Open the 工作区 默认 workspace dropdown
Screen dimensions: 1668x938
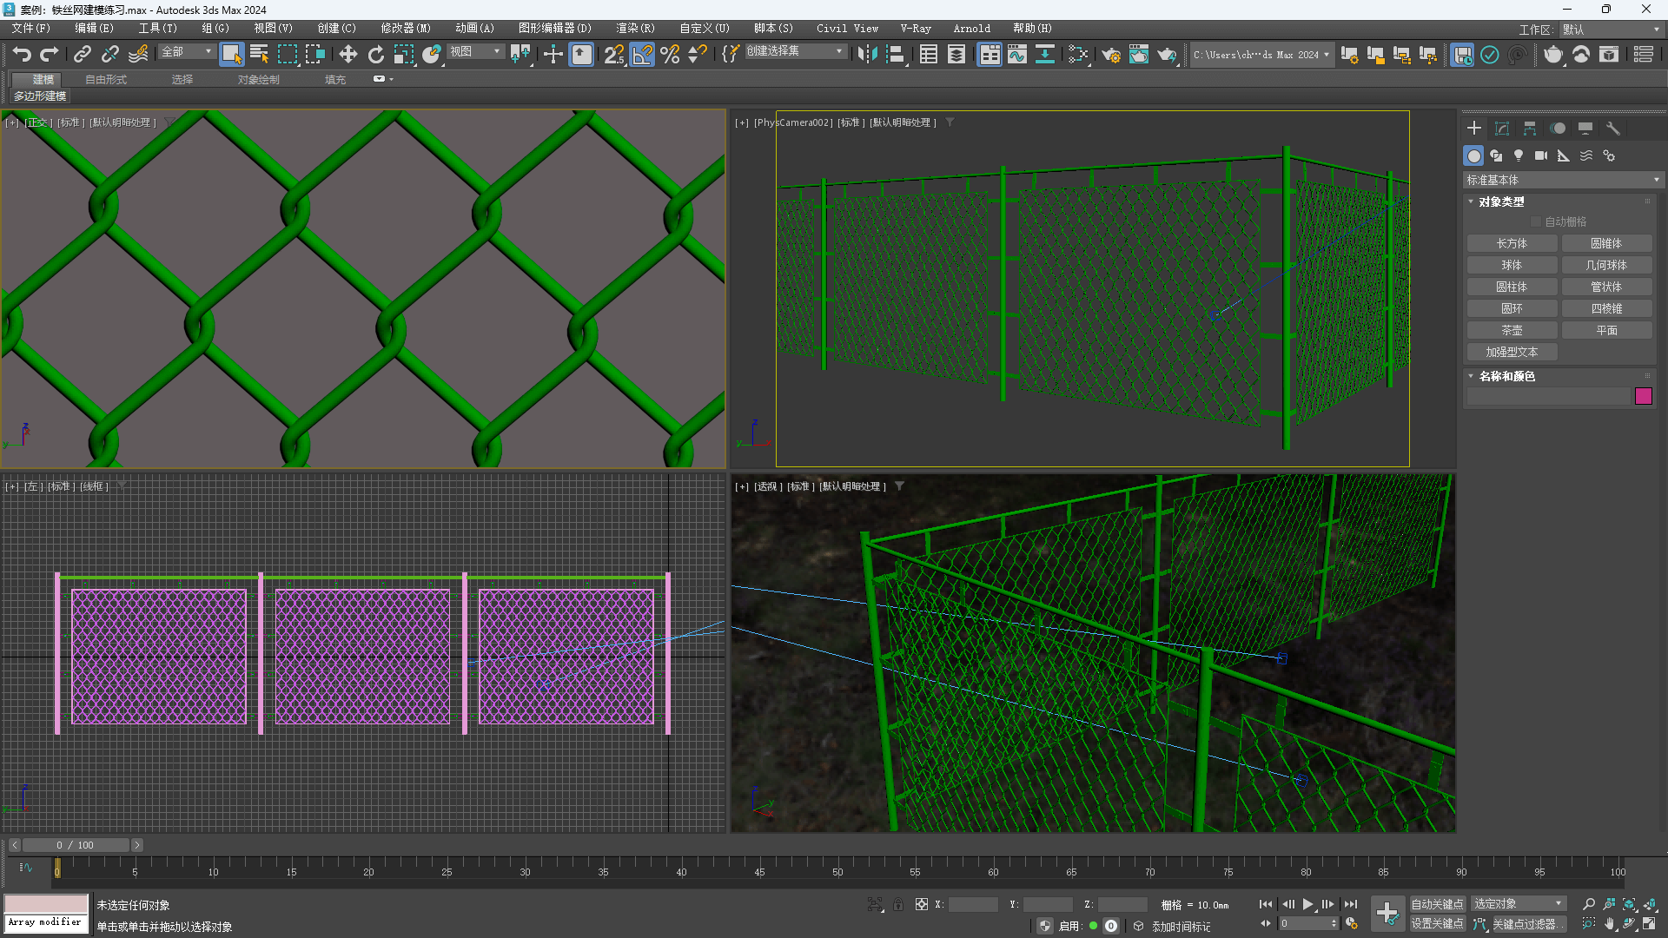(x=1611, y=30)
